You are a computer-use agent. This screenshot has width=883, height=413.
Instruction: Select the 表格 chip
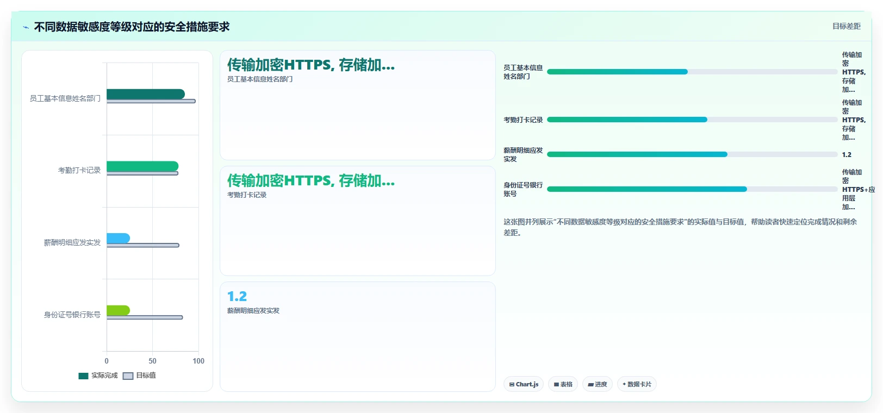pos(563,384)
